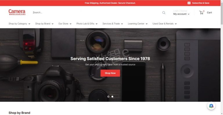Click the Subscribe & Save link
Viewport: 223px width, 115px height.
tap(201, 3)
